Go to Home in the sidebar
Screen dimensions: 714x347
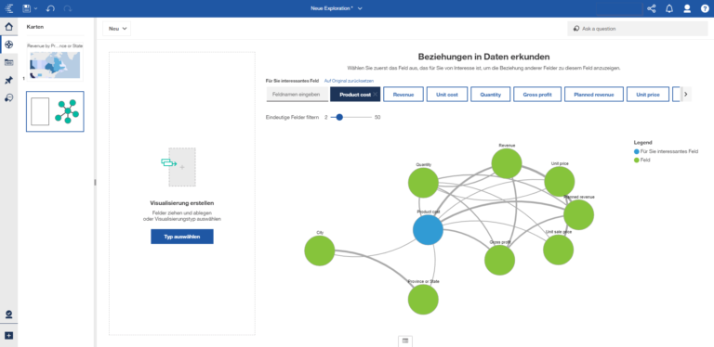point(8,26)
